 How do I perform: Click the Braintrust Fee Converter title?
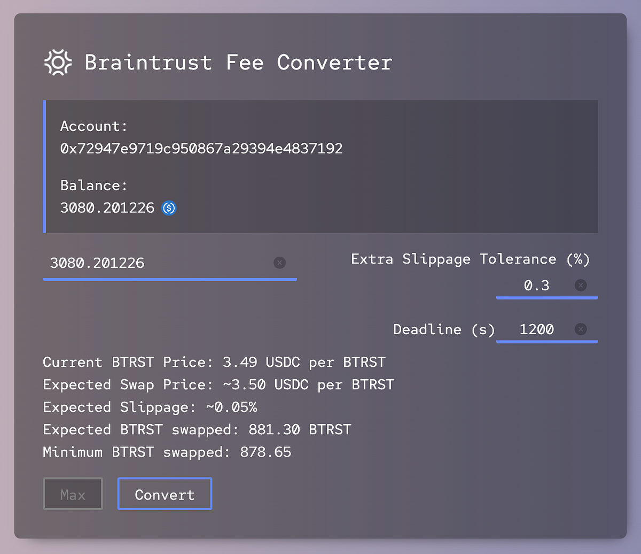[238, 63]
